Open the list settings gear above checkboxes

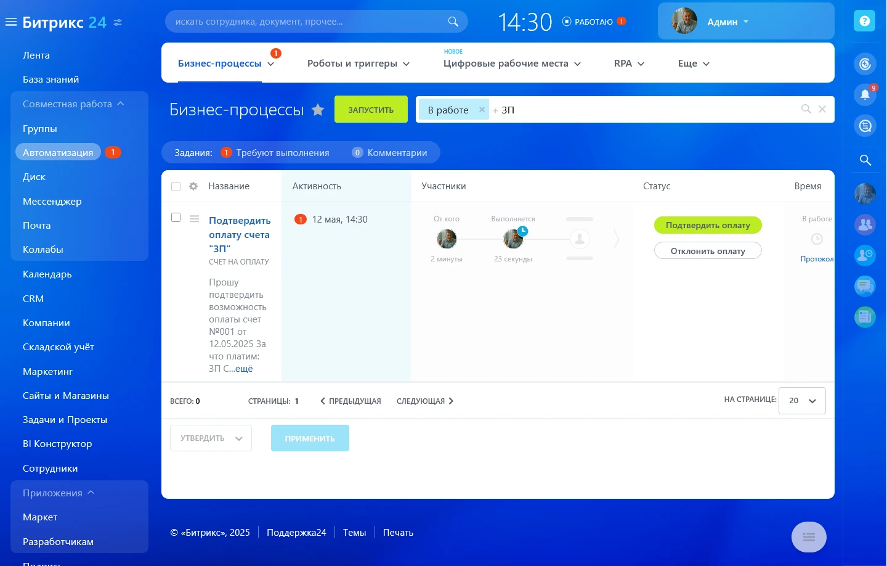pyautogui.click(x=193, y=186)
